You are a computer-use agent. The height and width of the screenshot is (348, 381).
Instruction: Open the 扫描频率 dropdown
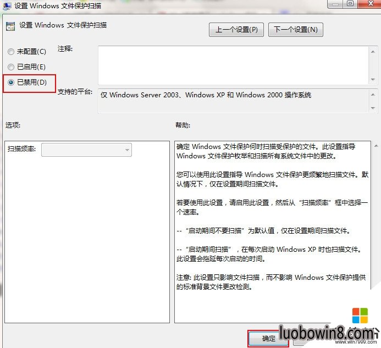pos(86,150)
